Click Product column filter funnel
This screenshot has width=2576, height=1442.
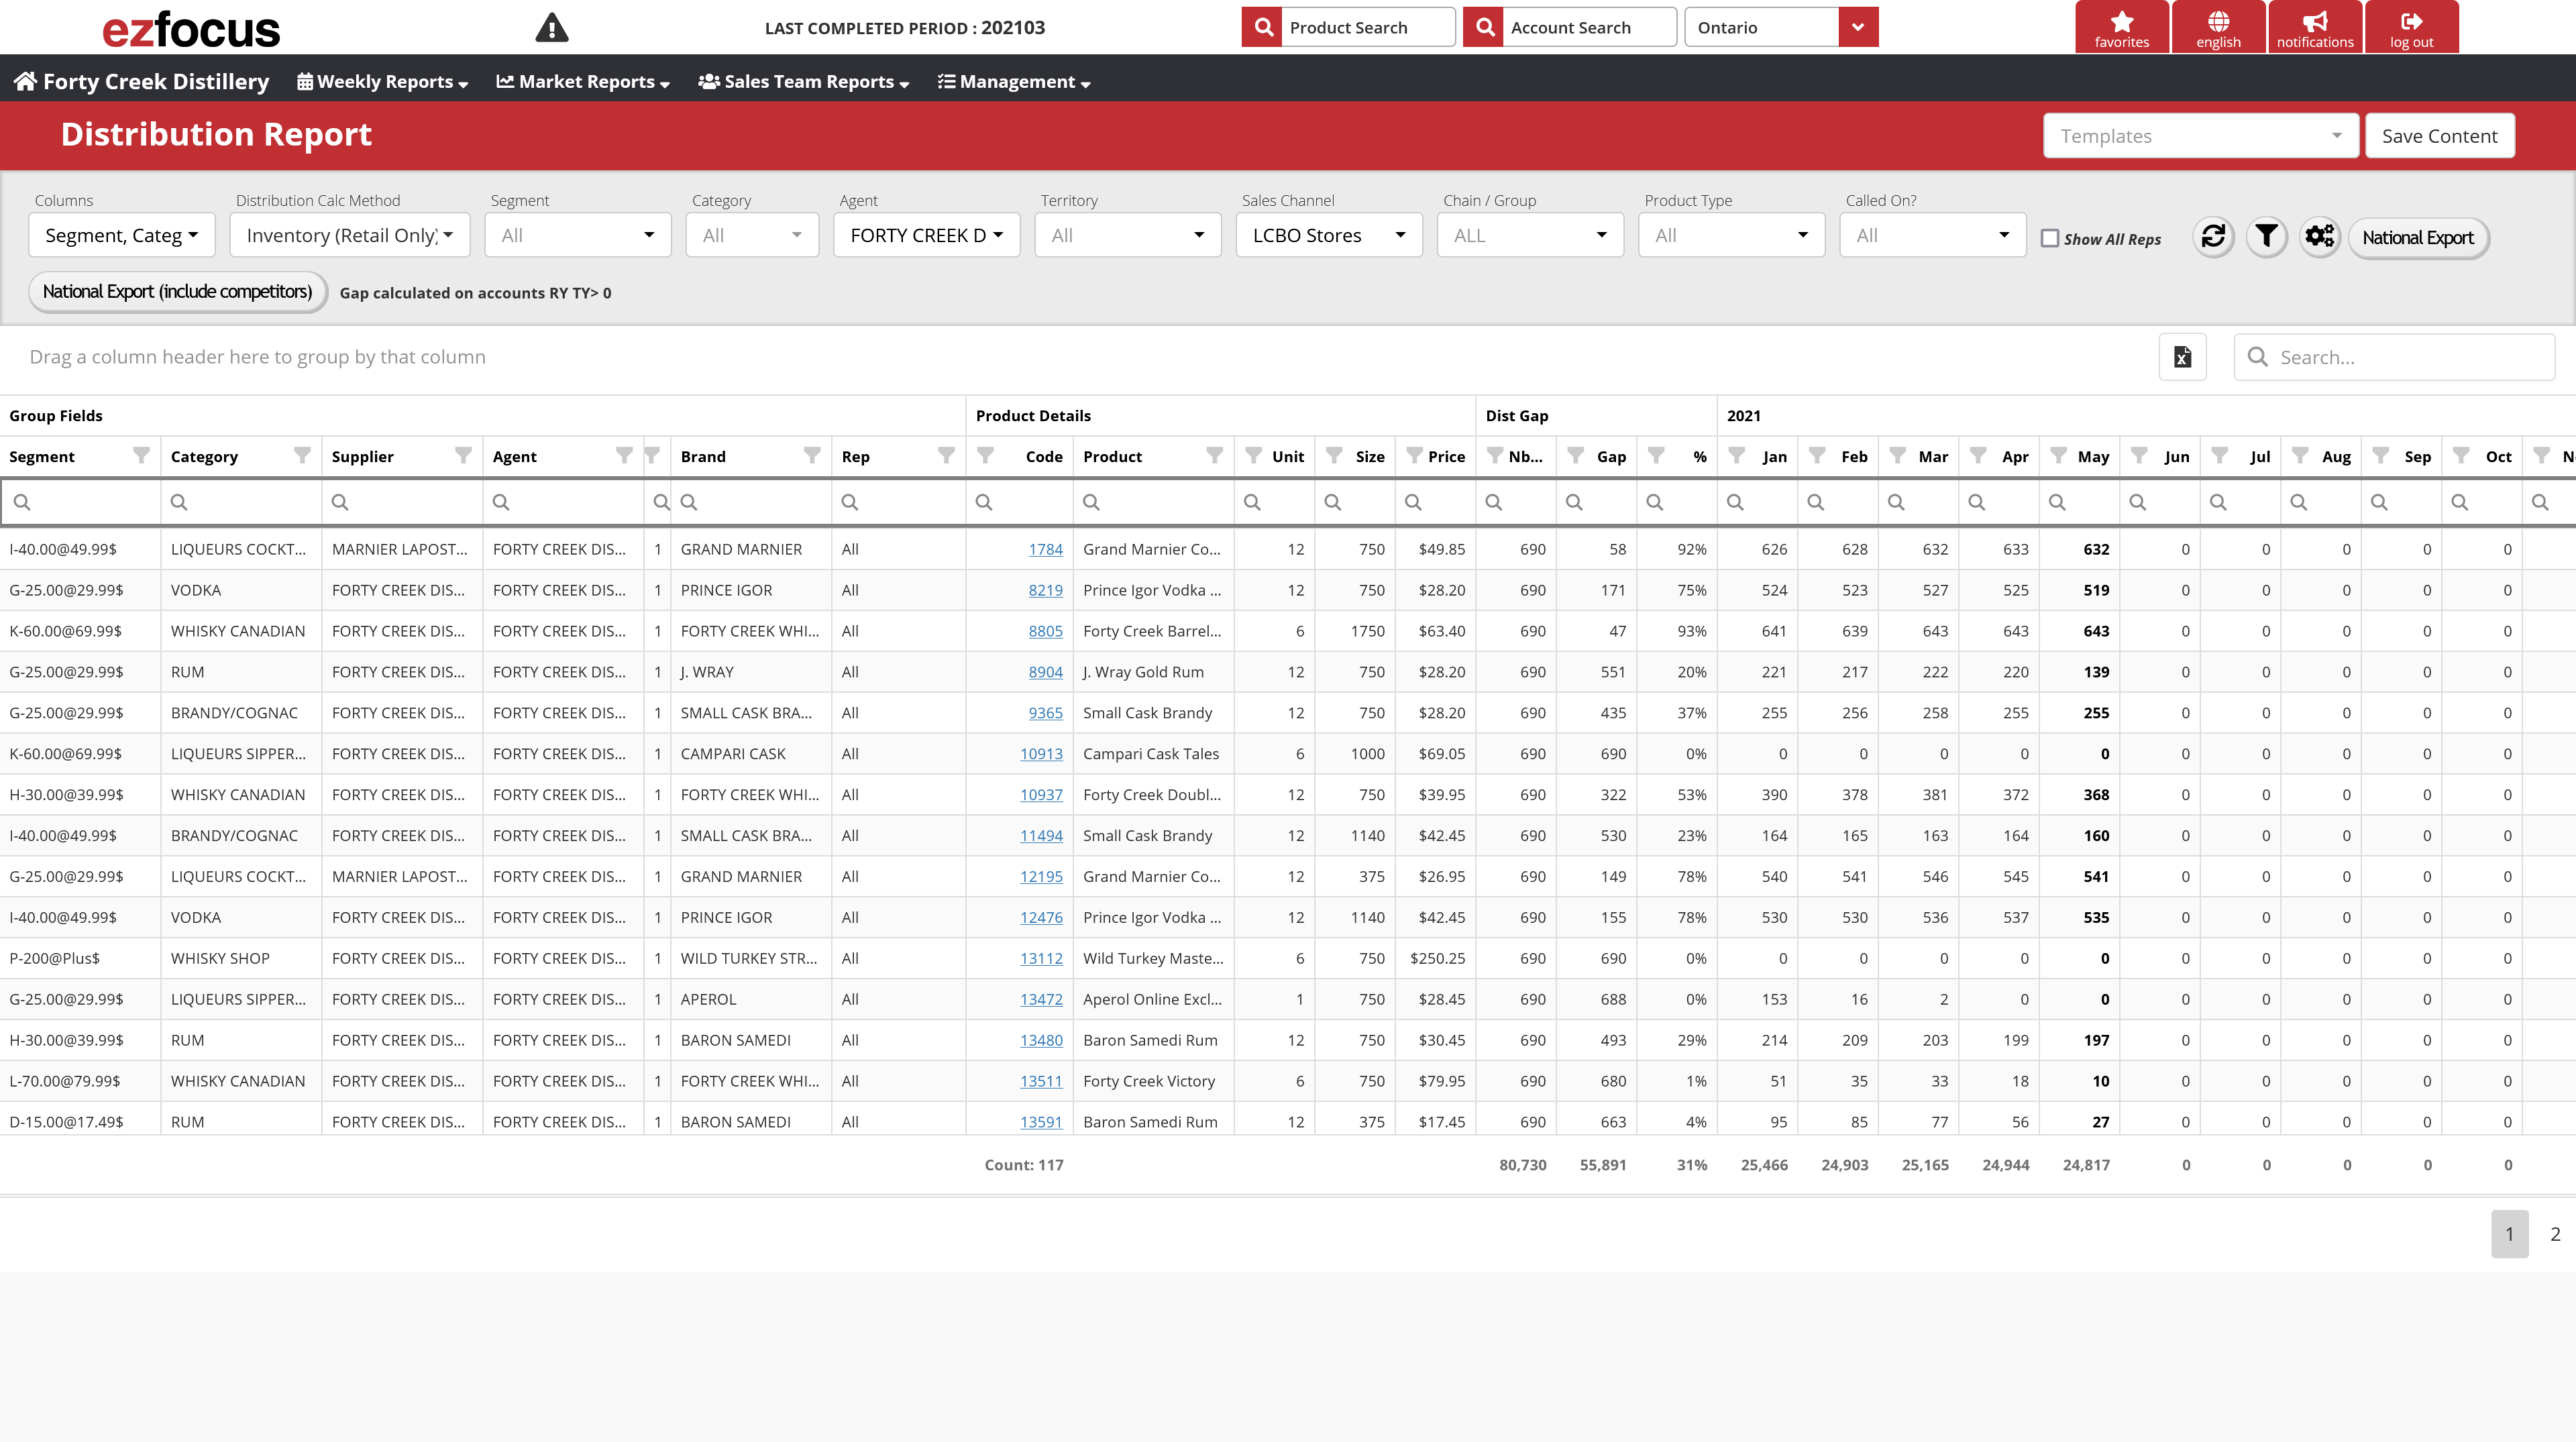pos(1214,456)
